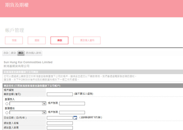Click the 期貨及期權 banner title
183x130 pixels.
(17, 5)
